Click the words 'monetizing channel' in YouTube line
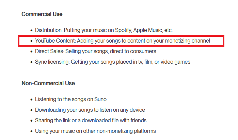This screenshot has height=140, width=238. pyautogui.click(x=188, y=41)
